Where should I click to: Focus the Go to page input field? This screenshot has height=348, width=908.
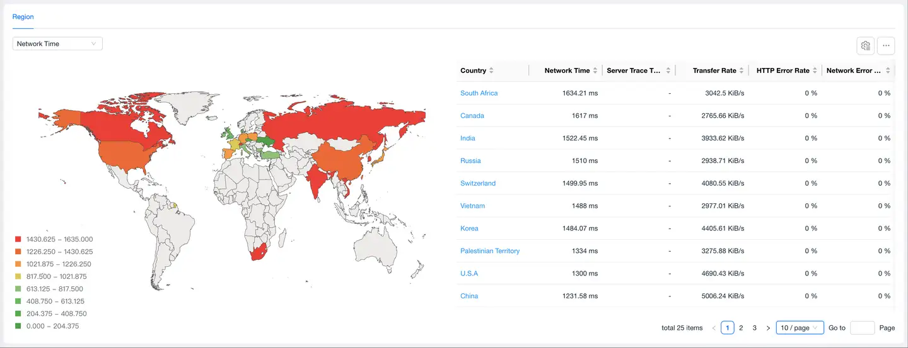point(862,328)
